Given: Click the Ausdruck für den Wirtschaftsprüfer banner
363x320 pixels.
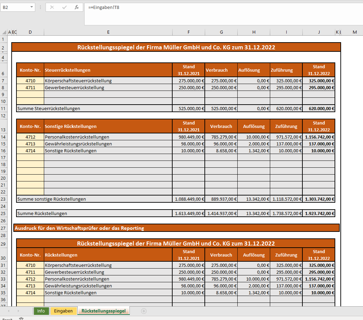Looking at the screenshot, I should [x=177, y=228].
